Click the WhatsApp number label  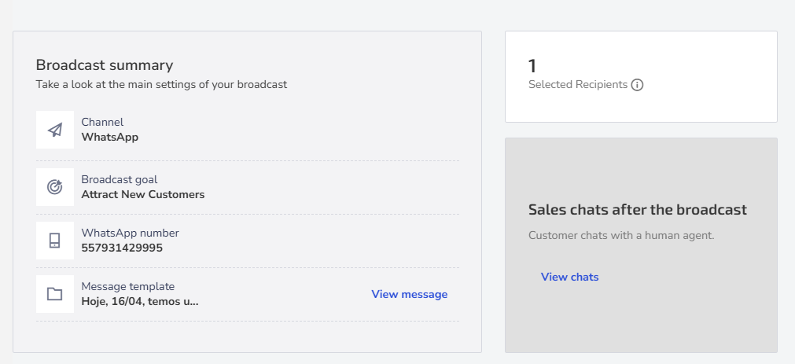(x=130, y=233)
